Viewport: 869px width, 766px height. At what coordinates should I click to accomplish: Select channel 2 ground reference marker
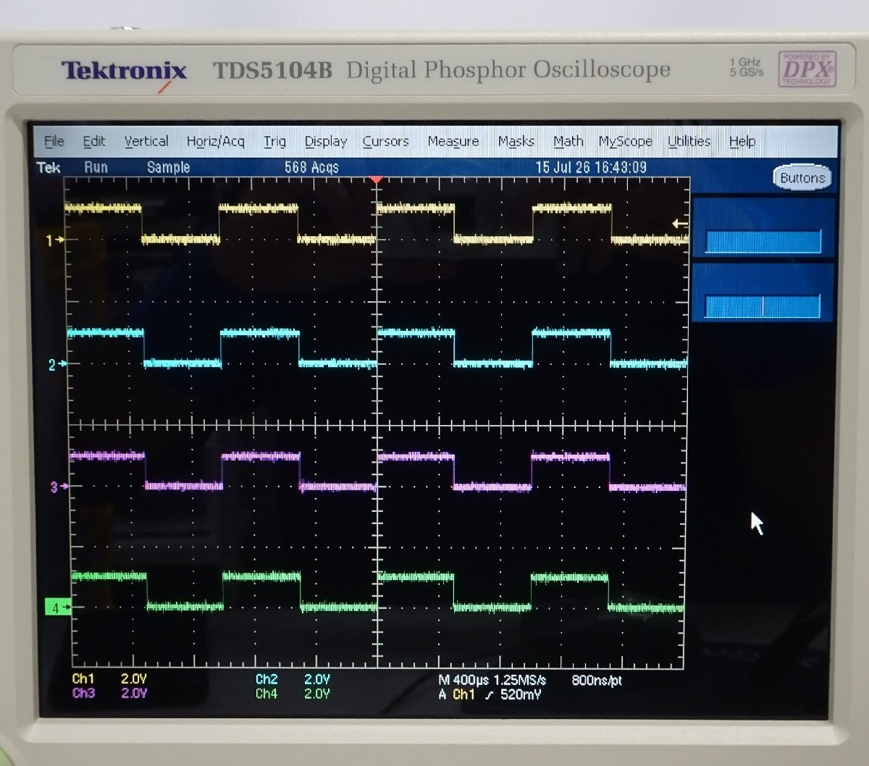pos(56,364)
